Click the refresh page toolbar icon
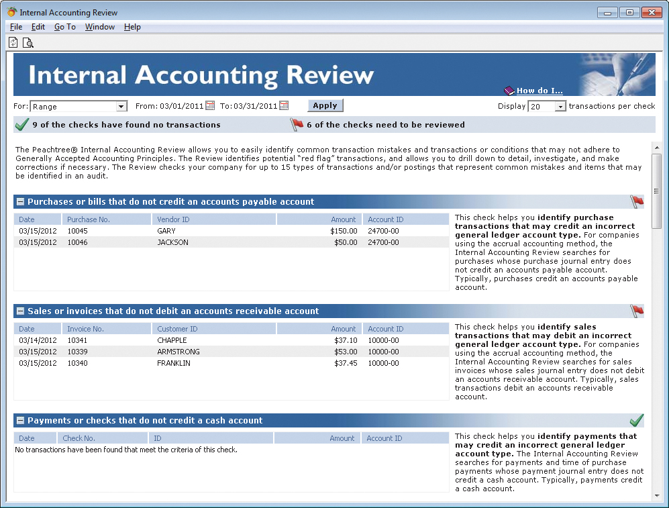 tap(13, 42)
